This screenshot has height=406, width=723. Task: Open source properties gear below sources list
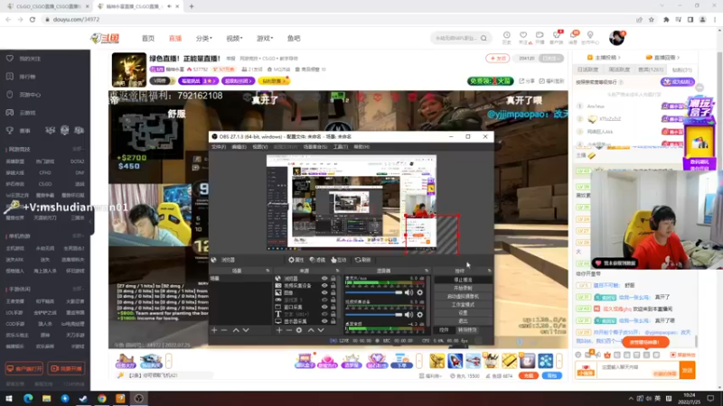point(299,330)
